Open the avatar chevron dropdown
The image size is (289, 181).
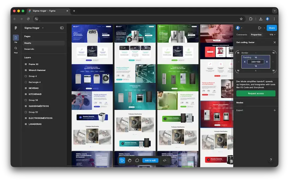pyautogui.click(x=242, y=28)
